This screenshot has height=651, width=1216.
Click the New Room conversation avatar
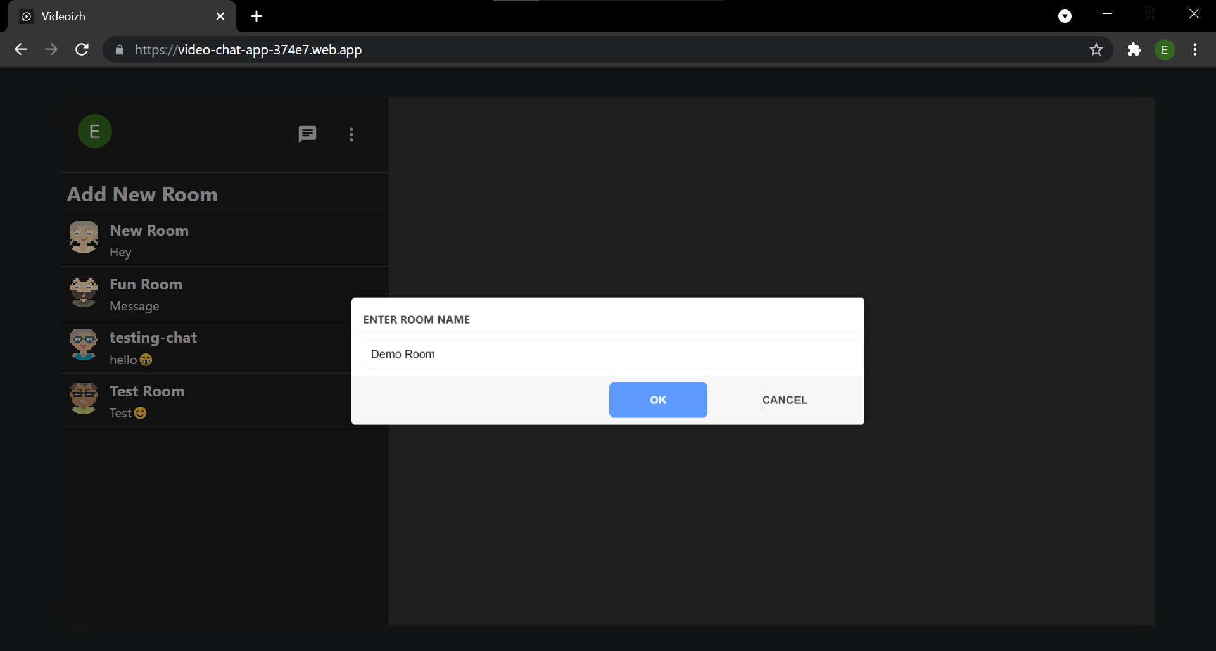(83, 237)
